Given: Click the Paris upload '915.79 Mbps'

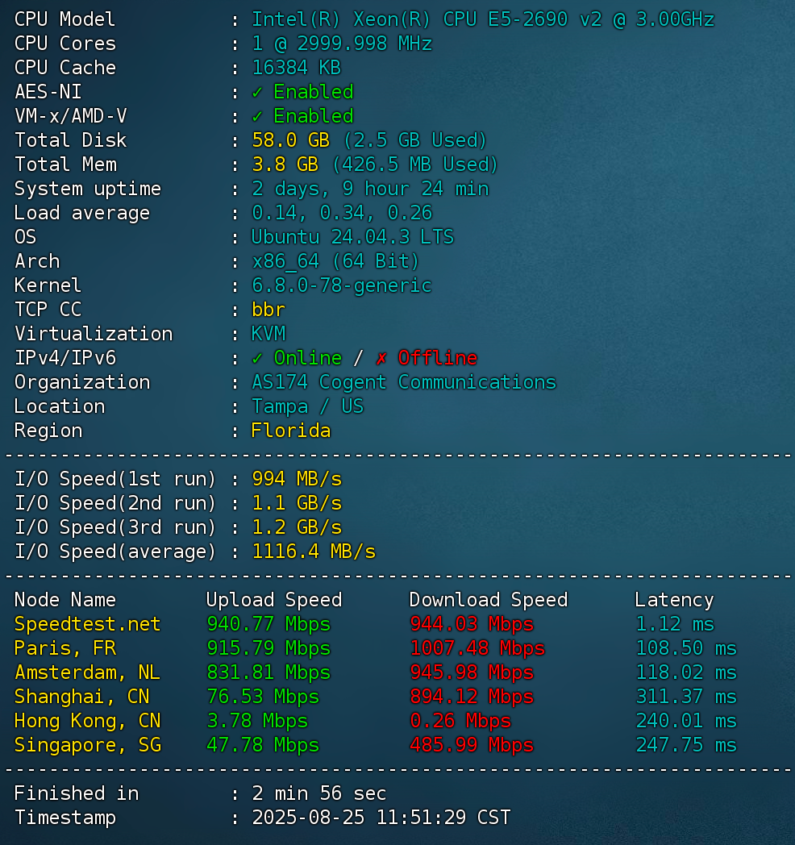Looking at the screenshot, I should (268, 648).
